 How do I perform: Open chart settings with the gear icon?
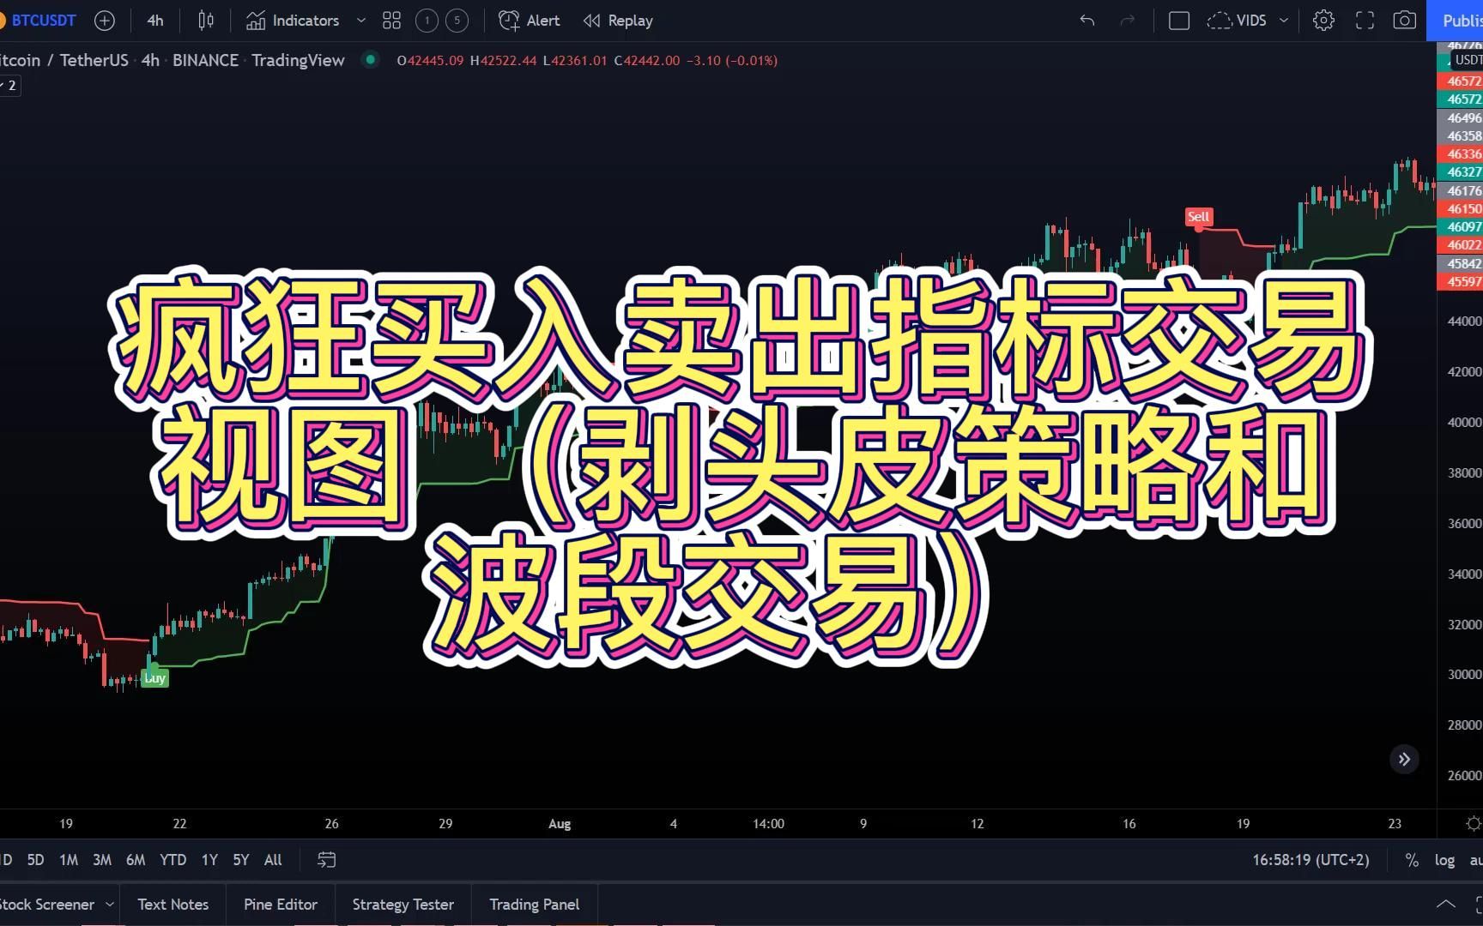click(x=1323, y=20)
